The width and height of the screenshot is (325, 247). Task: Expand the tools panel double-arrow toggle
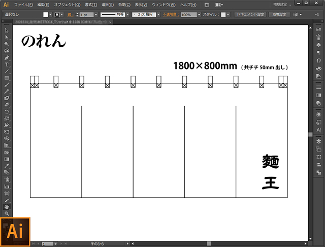click(x=4, y=21)
